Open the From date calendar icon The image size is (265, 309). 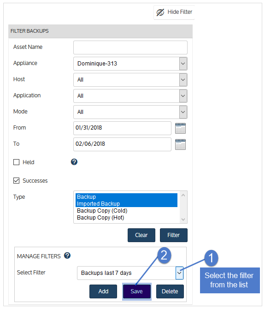click(x=180, y=128)
